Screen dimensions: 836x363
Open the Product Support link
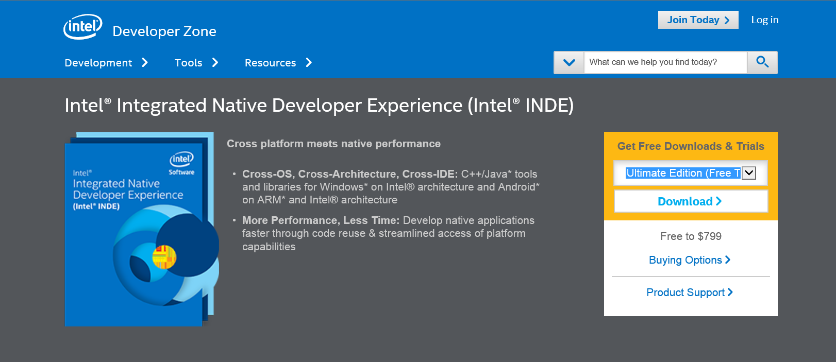tap(690, 292)
